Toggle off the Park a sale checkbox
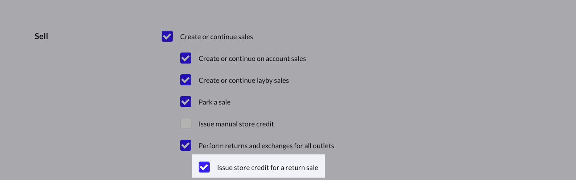This screenshot has height=180, width=576. coord(186,102)
